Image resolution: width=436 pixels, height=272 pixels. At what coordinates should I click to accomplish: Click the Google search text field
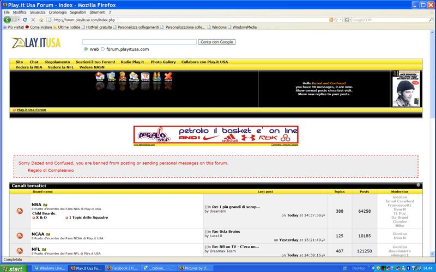click(139, 41)
